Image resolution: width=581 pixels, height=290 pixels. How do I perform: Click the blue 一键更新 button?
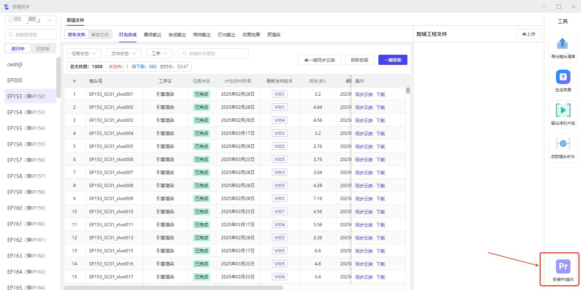[x=393, y=60]
